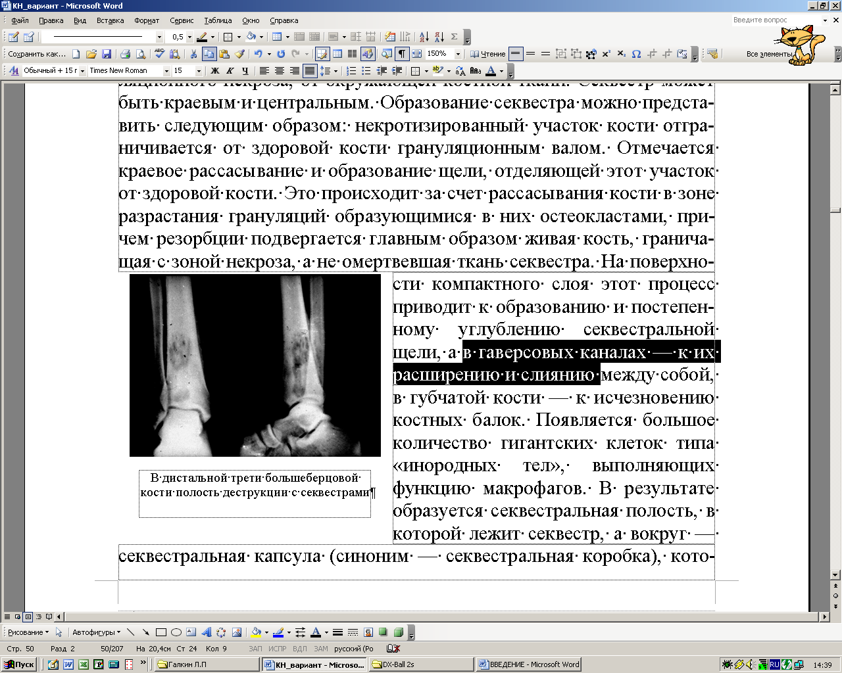842x673 pixels.
Task: Print the document using printer icon
Action: tap(125, 54)
